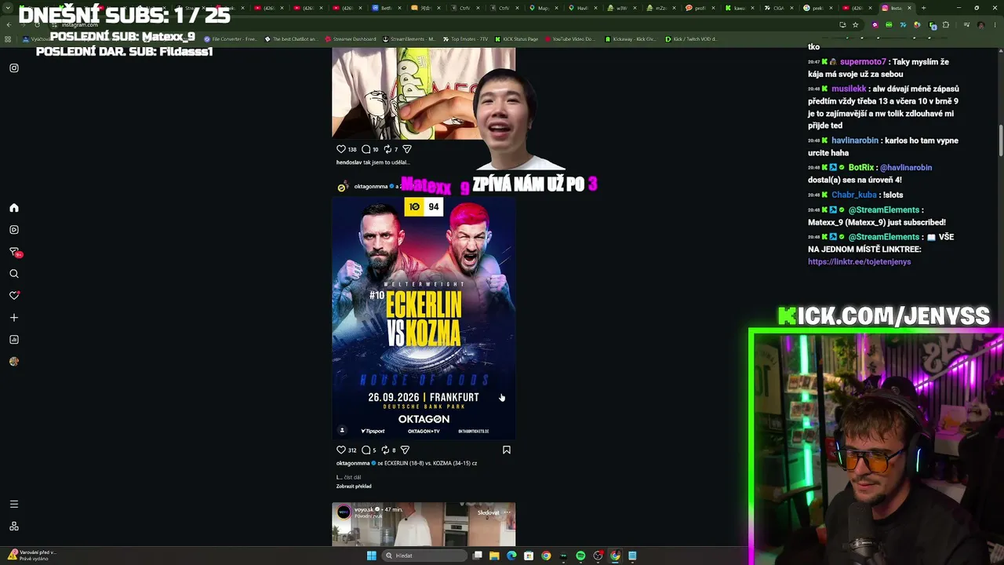Open a new browser tab

click(x=923, y=8)
